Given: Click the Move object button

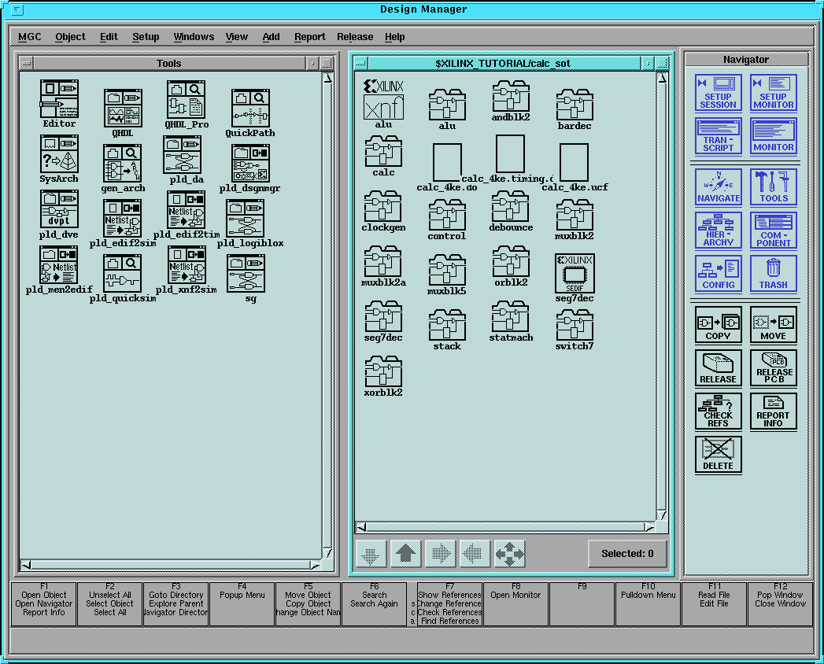Looking at the screenshot, I should coord(773,325).
